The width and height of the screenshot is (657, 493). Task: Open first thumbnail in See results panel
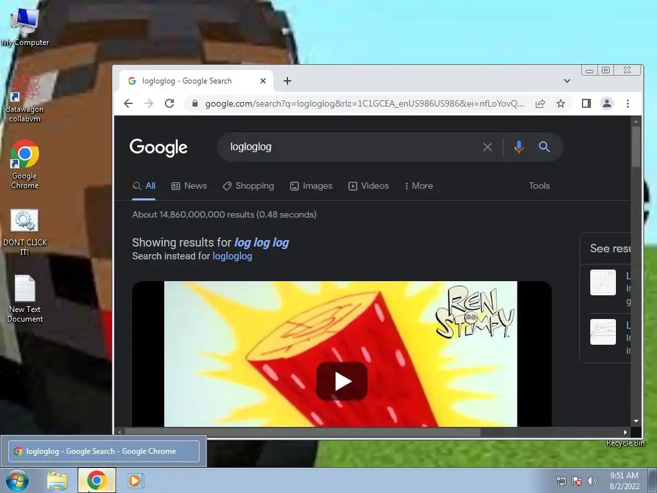pos(603,282)
